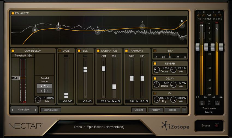The image size is (232, 138).
Task: Click the Reverb 1.75 s decay value
Action: [x=166, y=68]
